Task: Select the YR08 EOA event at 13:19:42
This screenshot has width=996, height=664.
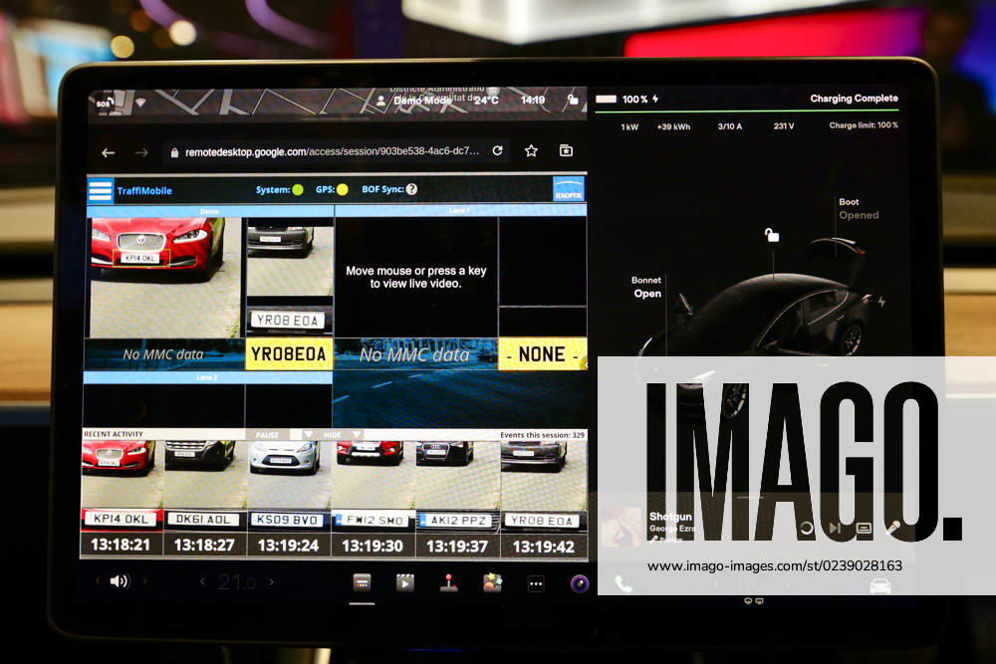Action: (543, 499)
